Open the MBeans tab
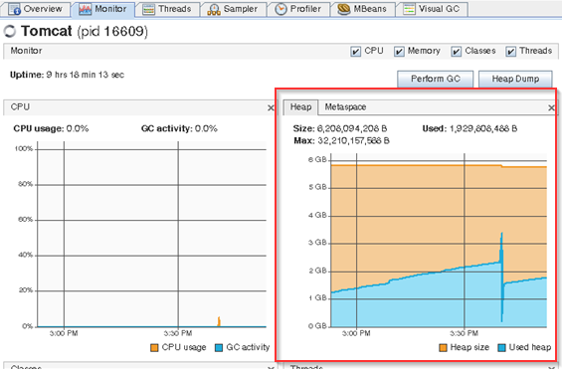Viewport: 562px width, 369px height. [x=362, y=9]
